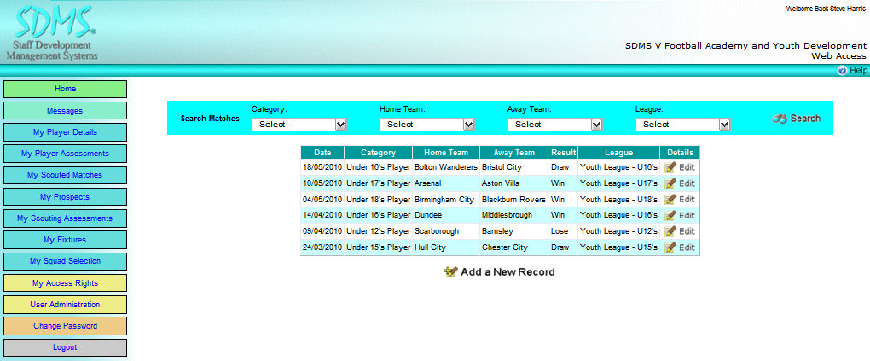The image size is (870, 361).
Task: Click the Away Team column header
Action: coord(513,152)
